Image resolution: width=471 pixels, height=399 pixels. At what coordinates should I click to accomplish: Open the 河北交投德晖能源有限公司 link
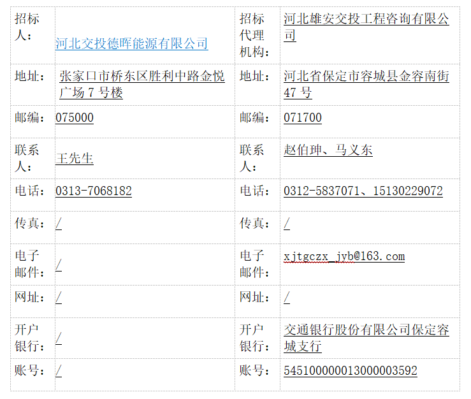coord(131,44)
